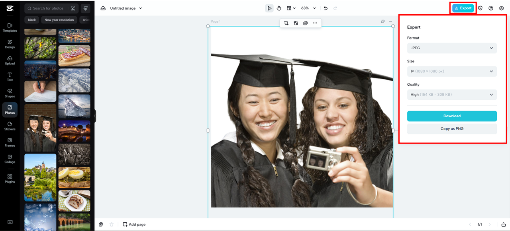This screenshot has width=510, height=231.
Task: Select the bird on branch thumbnail
Action: pos(40,48)
